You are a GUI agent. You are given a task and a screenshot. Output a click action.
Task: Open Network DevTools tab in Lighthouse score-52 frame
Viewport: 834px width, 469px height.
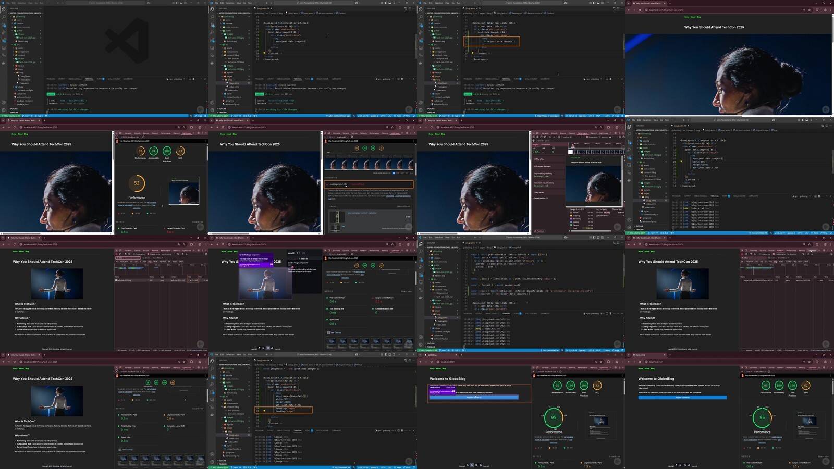click(155, 133)
